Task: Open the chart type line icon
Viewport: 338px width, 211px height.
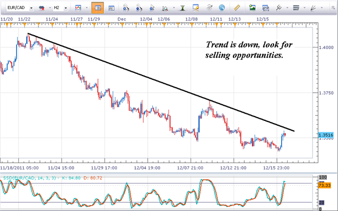Action: (x=78, y=8)
